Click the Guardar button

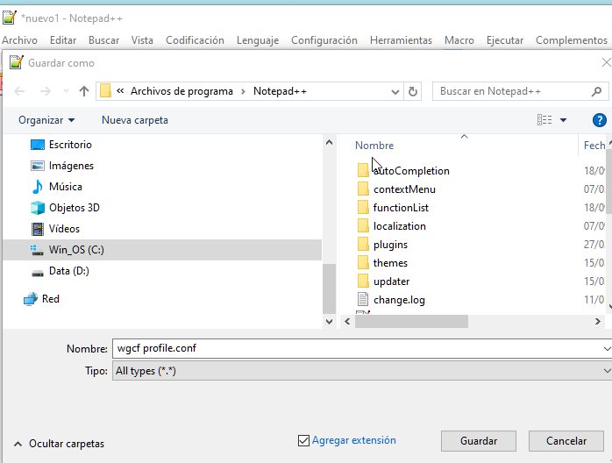[x=468, y=441]
